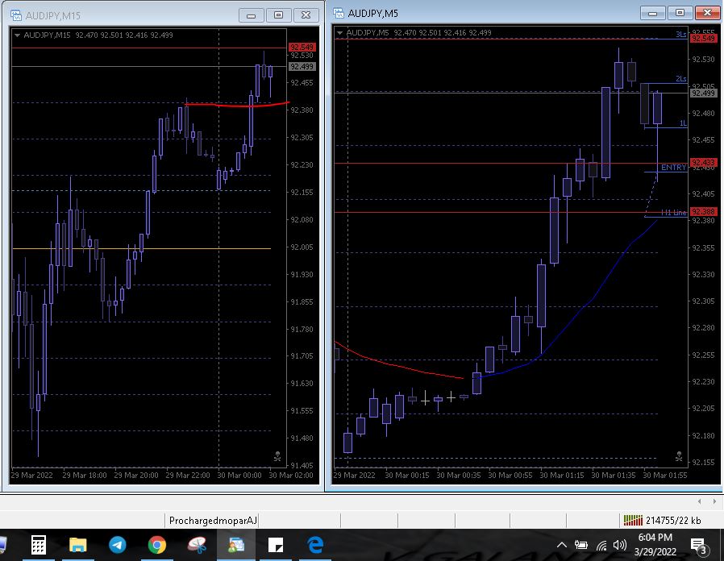
Task: Click the AUDJPY,M5 window title icon
Action: pos(339,14)
